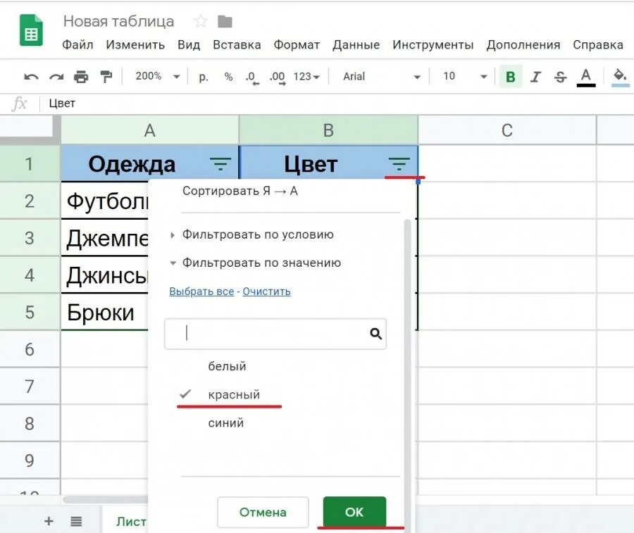Open the Инструменты menu
This screenshot has width=634, height=533.
coord(433,44)
